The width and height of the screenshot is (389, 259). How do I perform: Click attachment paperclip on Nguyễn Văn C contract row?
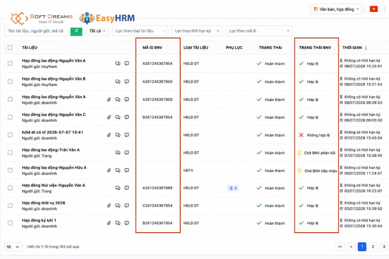109,117
